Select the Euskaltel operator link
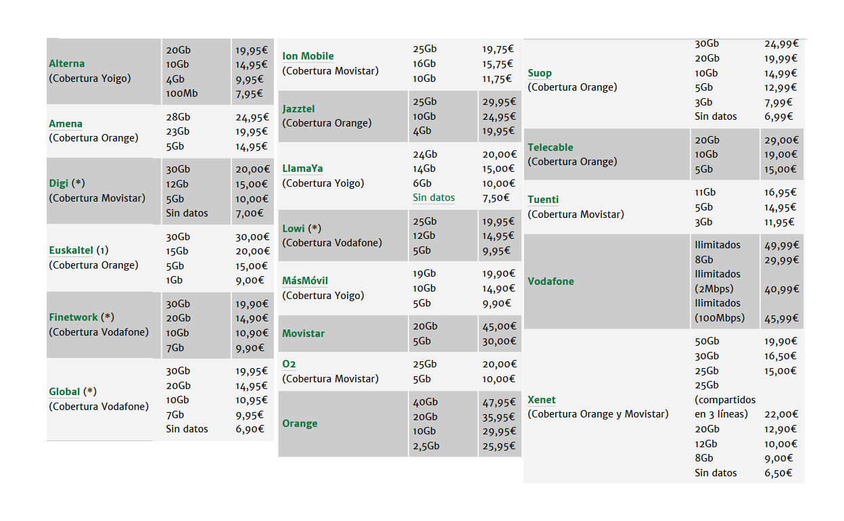Viewport: 844px width, 521px height. [71, 250]
